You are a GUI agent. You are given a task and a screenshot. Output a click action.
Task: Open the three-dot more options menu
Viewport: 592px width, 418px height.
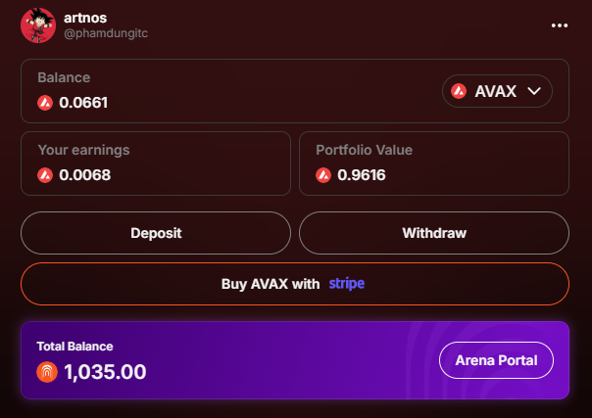[559, 25]
